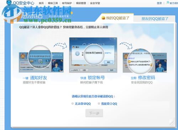
Task: Open 安全学堂 menu item
Action: pyautogui.click(x=95, y=3)
